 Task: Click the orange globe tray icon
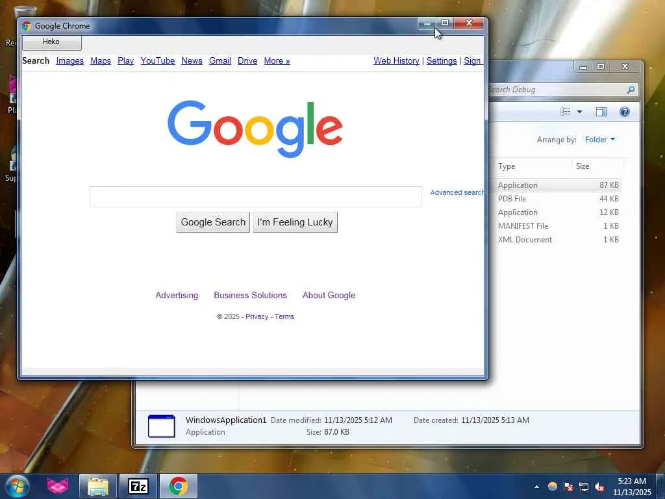552,486
